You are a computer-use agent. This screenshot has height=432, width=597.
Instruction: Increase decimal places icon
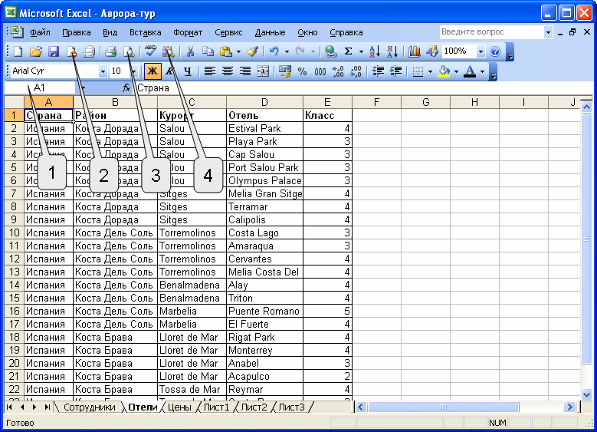[338, 71]
